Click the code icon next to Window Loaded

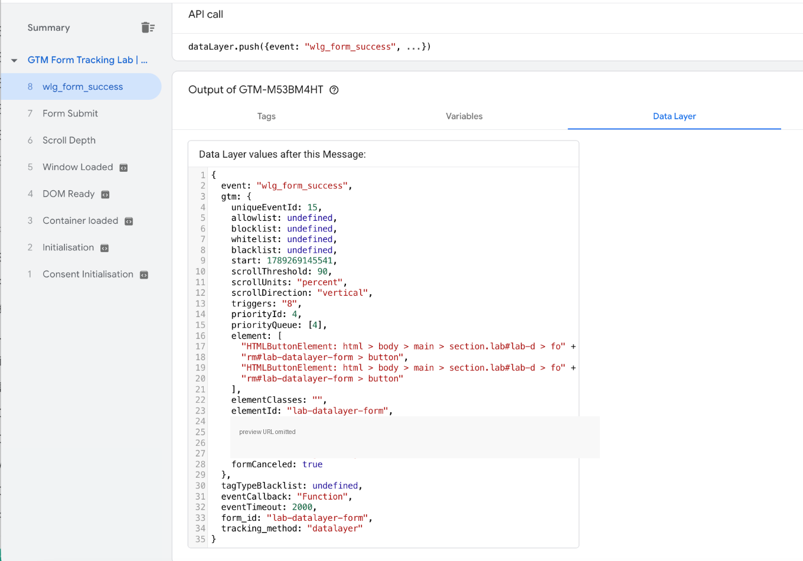click(123, 168)
